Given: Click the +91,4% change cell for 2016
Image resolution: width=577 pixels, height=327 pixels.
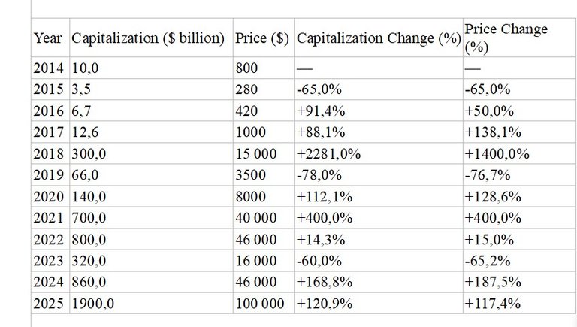Looking at the screenshot, I should pos(379,111).
